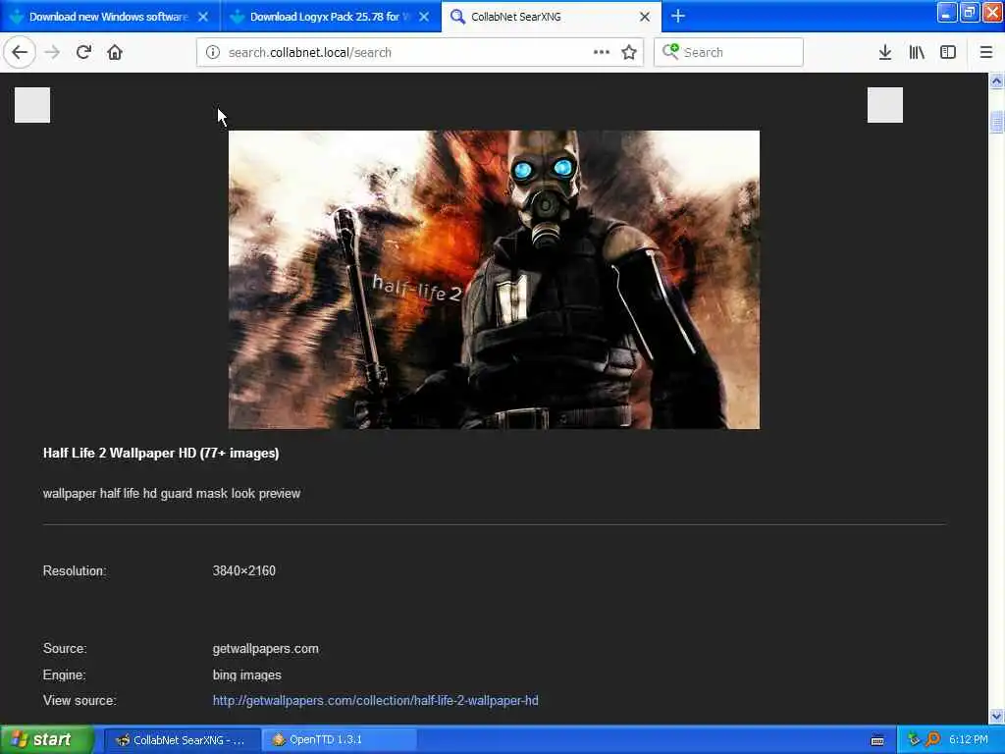
Task: Open the library bookshelf icon
Action: click(x=917, y=52)
